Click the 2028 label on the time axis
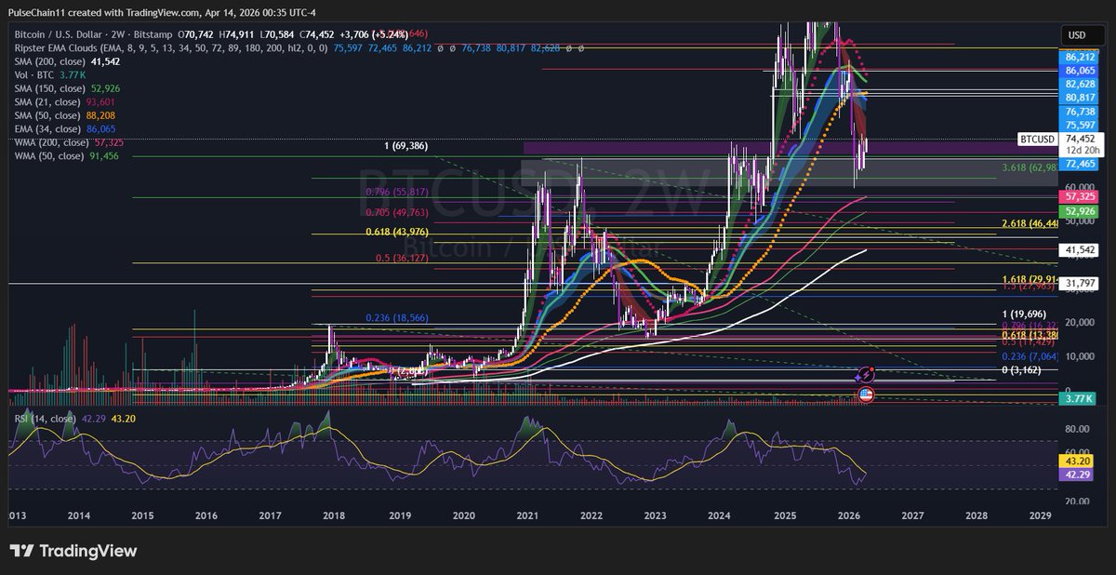This screenshot has width=1116, height=575. [976, 515]
